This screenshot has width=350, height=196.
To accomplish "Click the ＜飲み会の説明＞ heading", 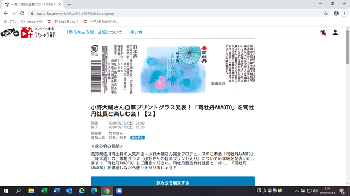I will coord(107,146).
